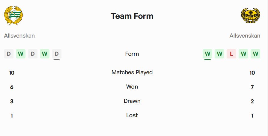Select the underlined W badge in right form
Viewport: 268px width, 136px height.
click(207, 54)
